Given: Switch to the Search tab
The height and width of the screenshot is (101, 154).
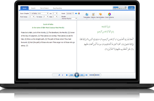Looking at the screenshot, I should (33, 8).
